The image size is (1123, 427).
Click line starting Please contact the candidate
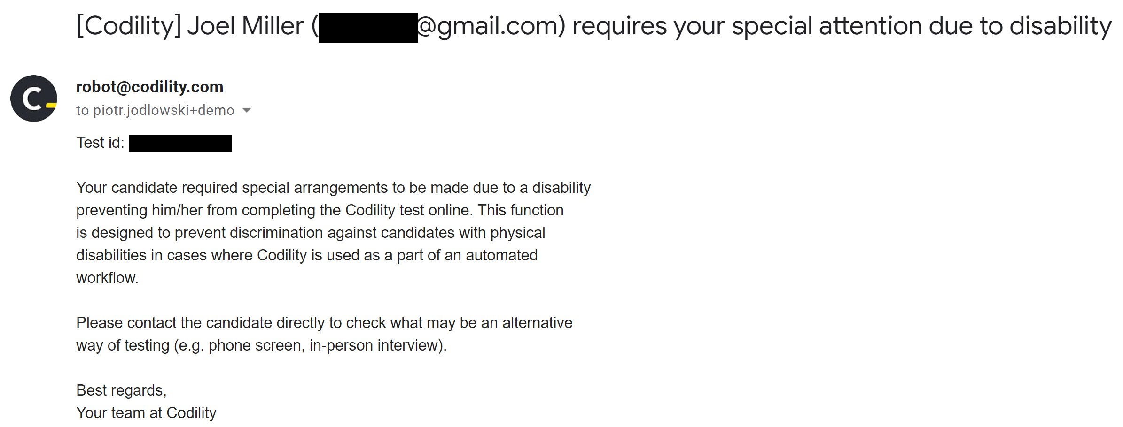(x=324, y=323)
